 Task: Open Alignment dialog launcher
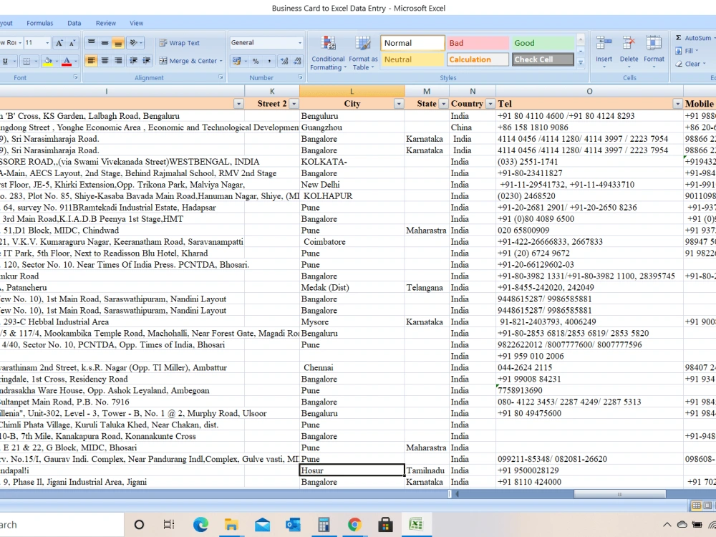(221, 77)
